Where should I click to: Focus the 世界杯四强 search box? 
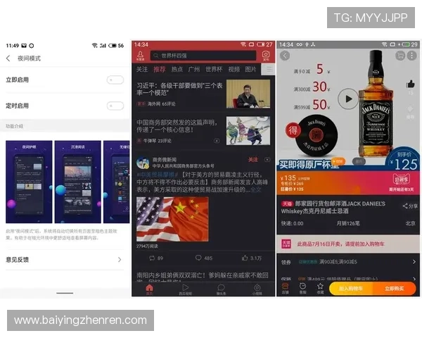203,56
